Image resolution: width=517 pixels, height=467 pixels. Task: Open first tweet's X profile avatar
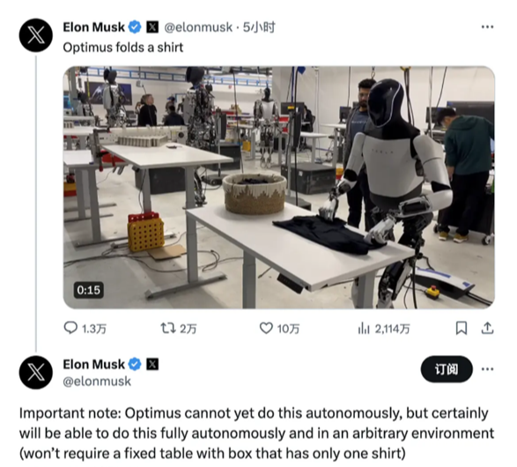pyautogui.click(x=36, y=35)
